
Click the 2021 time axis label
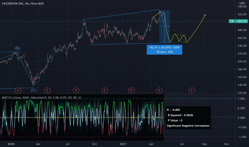[123, 144]
